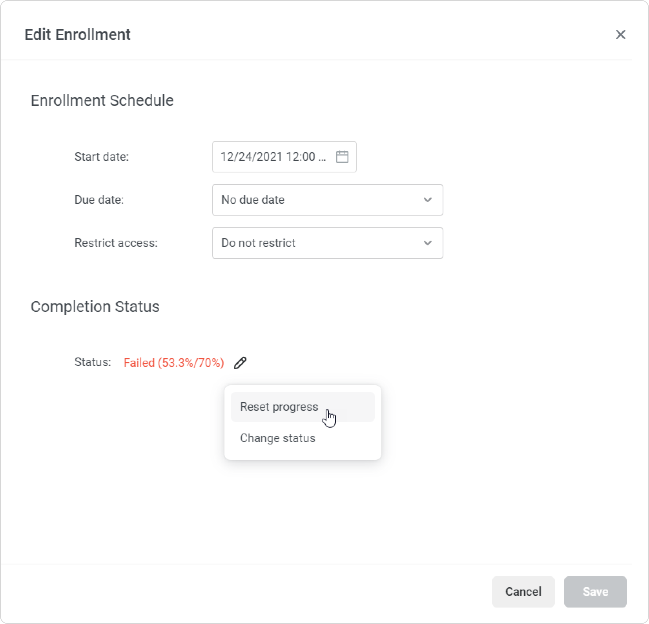Click the Edit Enrollment dialog title
Screen dimensions: 649x624
click(78, 34)
